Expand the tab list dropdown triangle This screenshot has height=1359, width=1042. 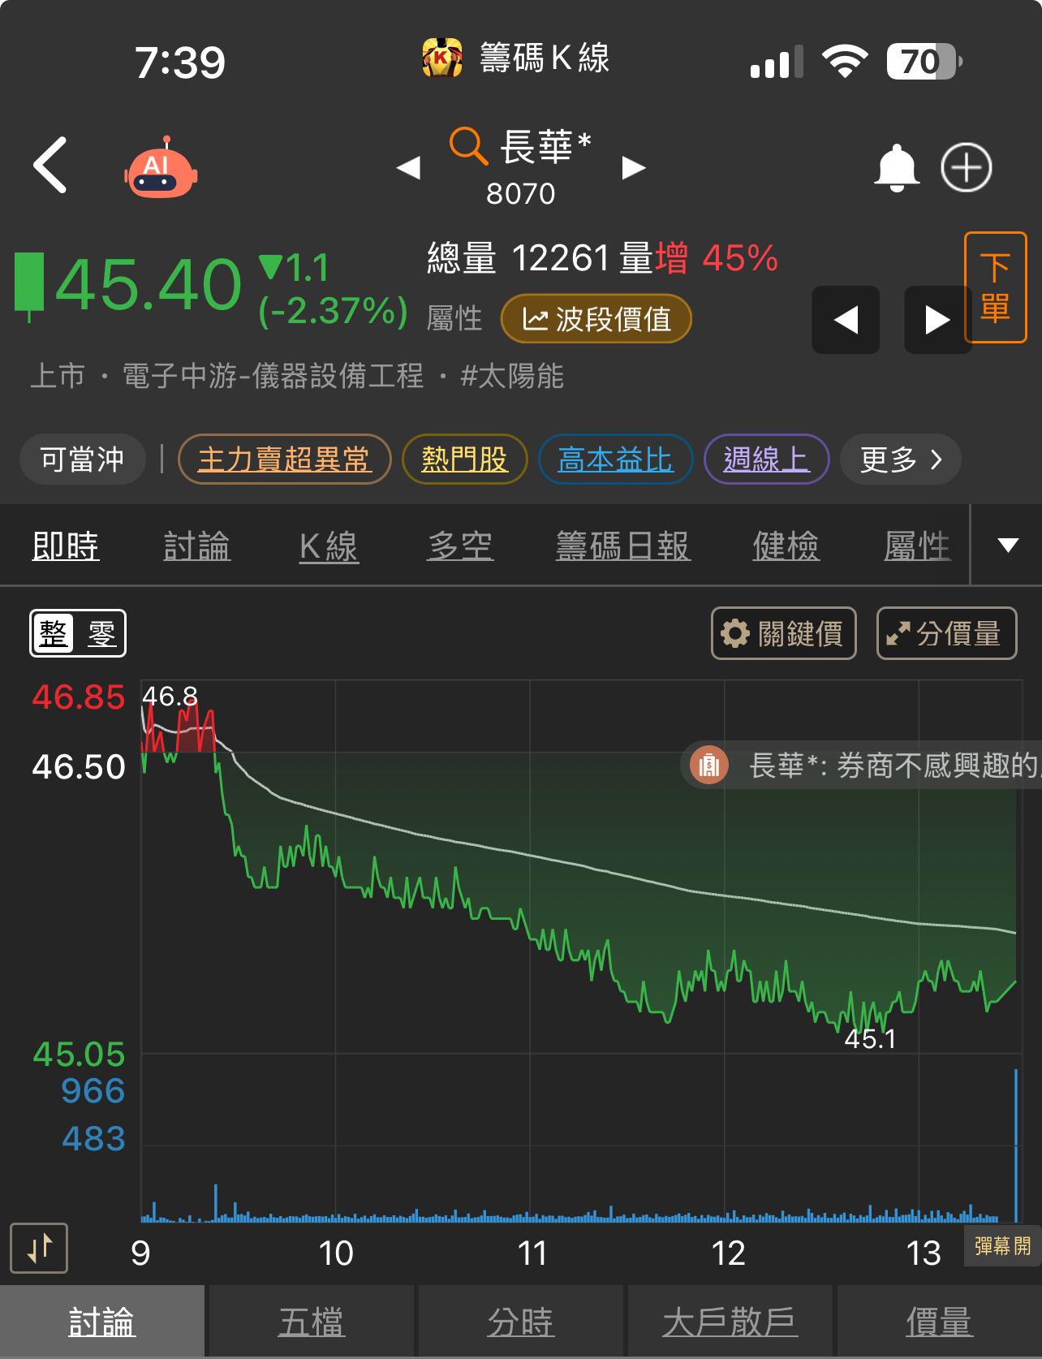click(1007, 546)
